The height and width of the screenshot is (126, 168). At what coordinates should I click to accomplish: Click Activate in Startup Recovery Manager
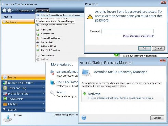[123, 96]
